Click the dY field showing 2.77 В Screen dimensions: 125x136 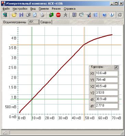click(x=107, y=106)
